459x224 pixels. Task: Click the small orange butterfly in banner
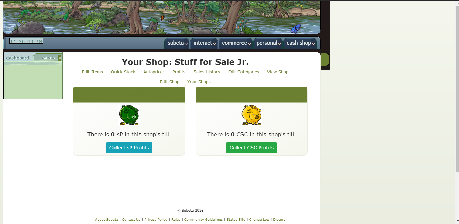(x=162, y=18)
